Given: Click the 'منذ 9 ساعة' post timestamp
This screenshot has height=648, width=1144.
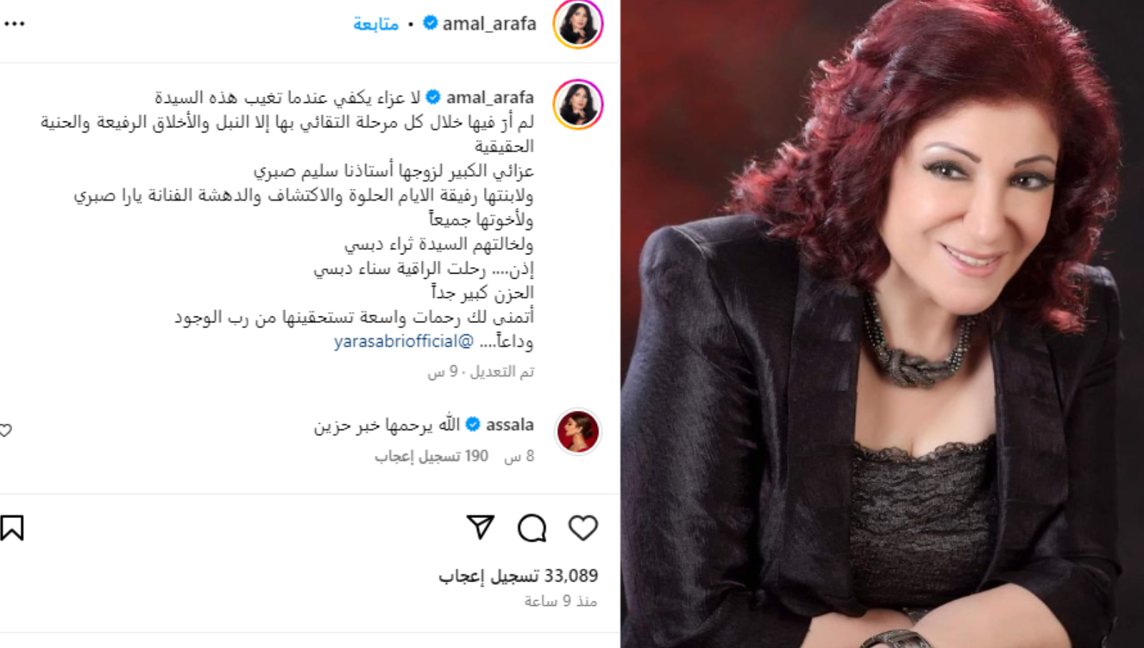Looking at the screenshot, I should point(561,602).
